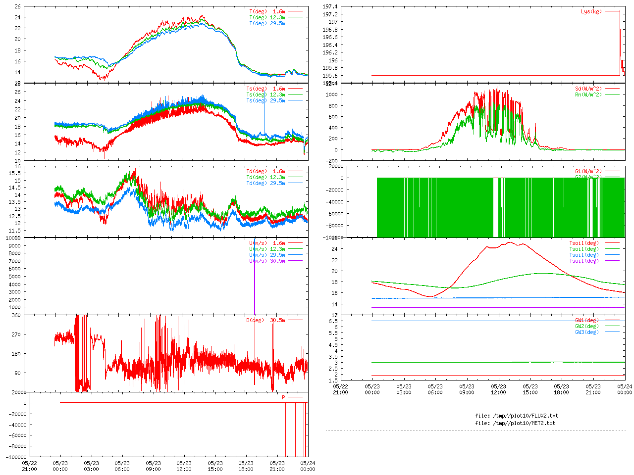Select the 'Rn(W/m^2)' legend entry
The height and width of the screenshot is (475, 634).
(x=588, y=95)
